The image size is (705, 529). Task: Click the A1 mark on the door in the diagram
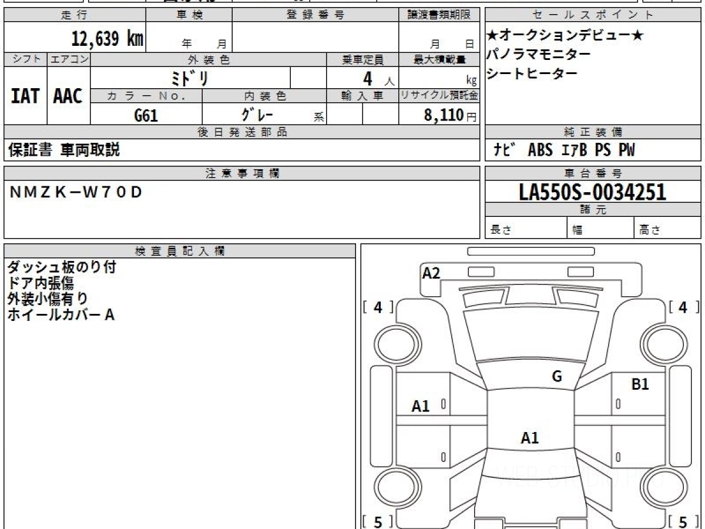[x=421, y=406]
